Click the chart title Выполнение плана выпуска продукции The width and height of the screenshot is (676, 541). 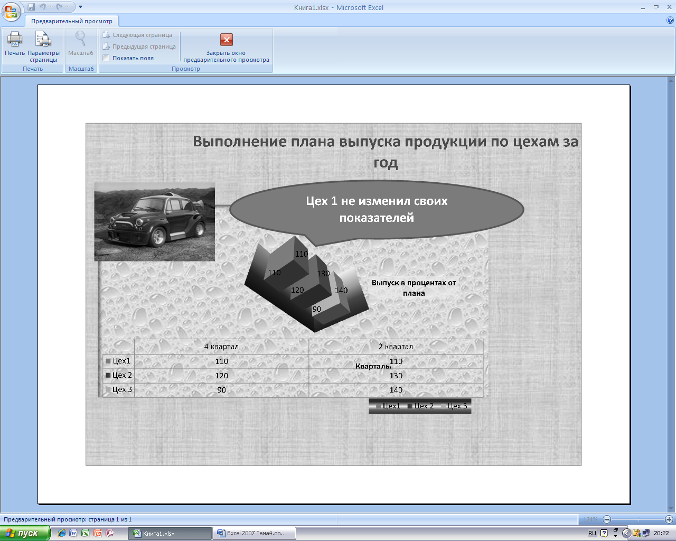tap(386, 152)
